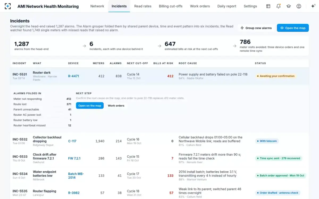Click the Router AC power lost row
This screenshot has height=199, width=319.
pyautogui.click(x=42, y=115)
